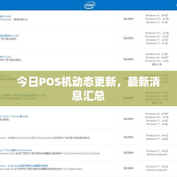Click the Intel logo in the header
This screenshot has height=177, width=177.
click(90, 5)
